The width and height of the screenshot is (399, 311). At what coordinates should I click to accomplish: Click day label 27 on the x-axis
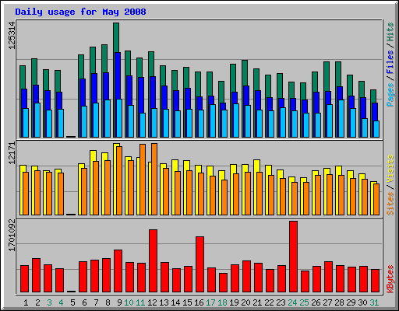pyautogui.click(x=327, y=302)
